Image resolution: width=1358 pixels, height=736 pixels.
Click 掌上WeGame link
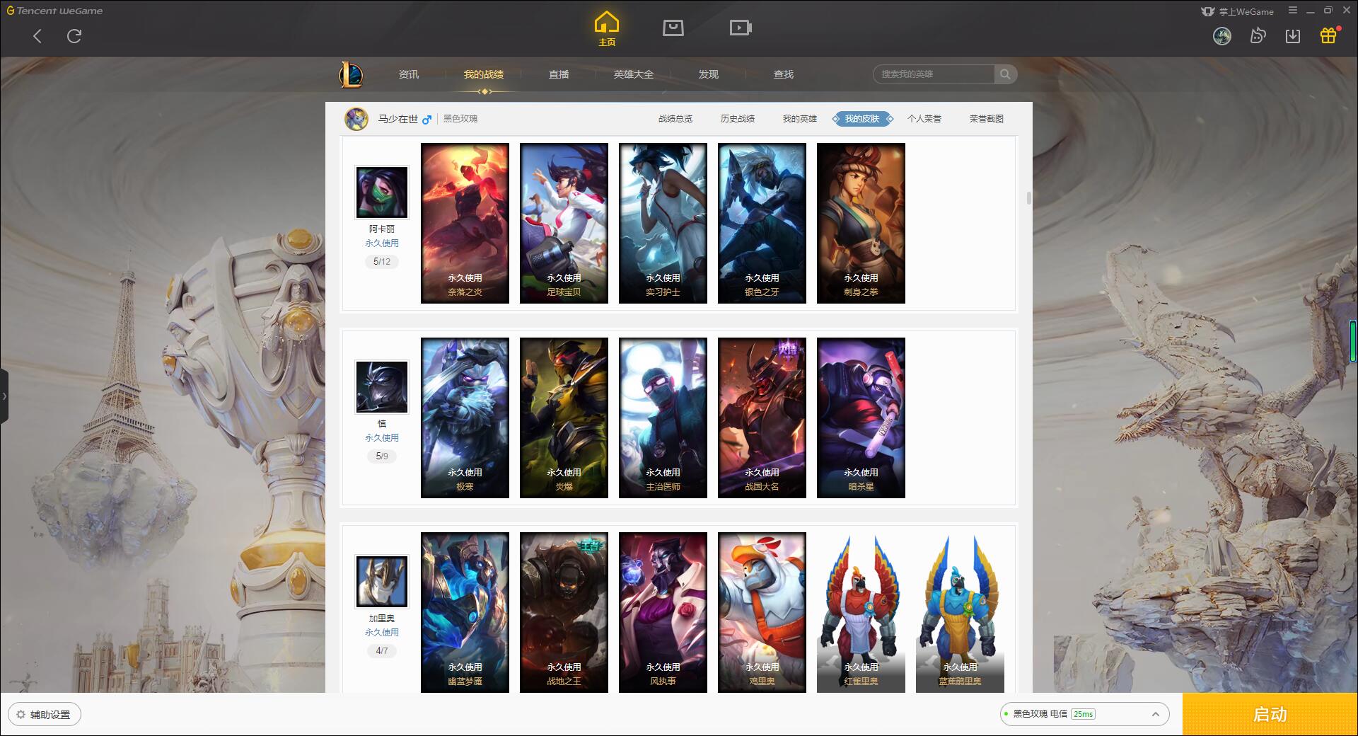point(1238,11)
